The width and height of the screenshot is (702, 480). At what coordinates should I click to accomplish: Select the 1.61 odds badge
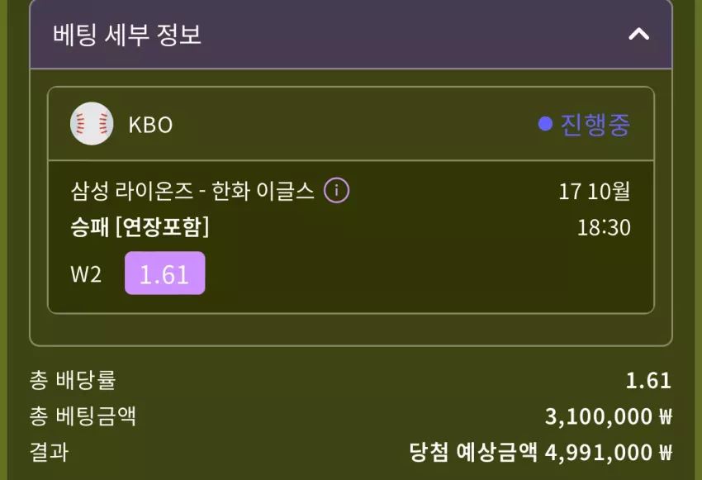164,273
